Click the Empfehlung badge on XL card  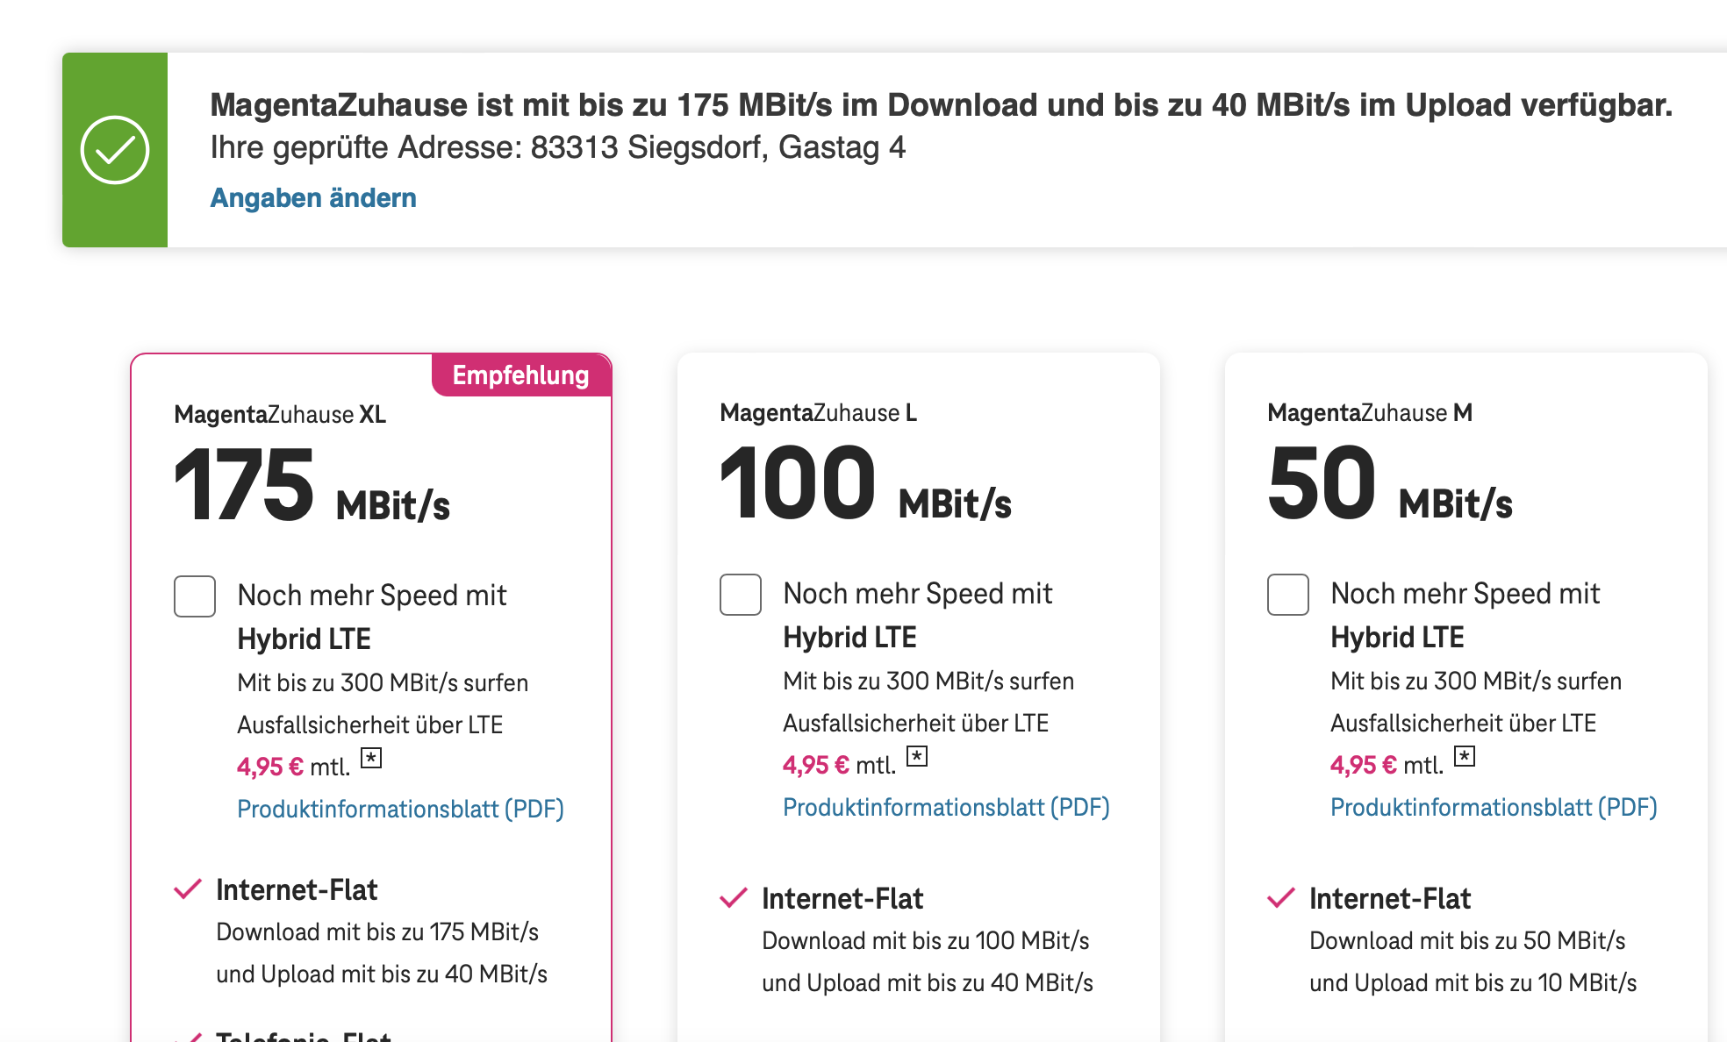coord(520,375)
